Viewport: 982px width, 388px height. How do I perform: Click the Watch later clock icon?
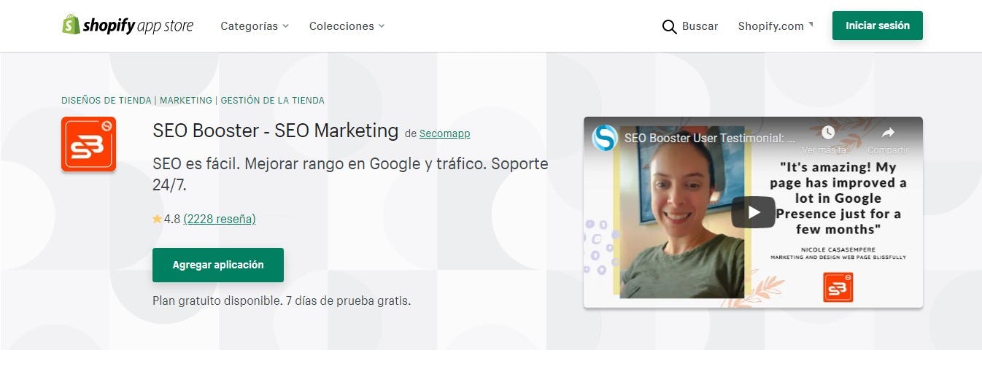(827, 133)
